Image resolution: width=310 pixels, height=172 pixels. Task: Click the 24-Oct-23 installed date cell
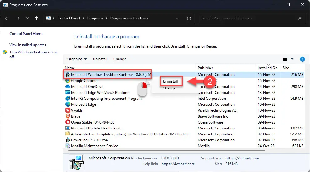266,146
